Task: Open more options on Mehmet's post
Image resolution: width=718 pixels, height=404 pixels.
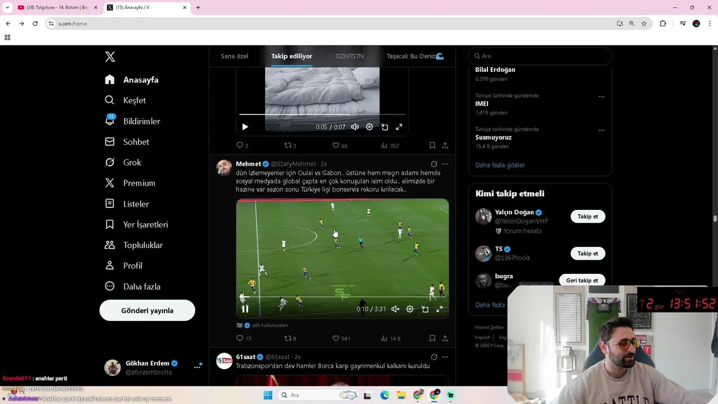Action: tap(445, 164)
